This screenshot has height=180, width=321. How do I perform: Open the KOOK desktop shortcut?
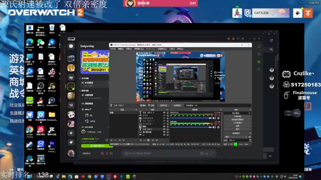pos(30,102)
